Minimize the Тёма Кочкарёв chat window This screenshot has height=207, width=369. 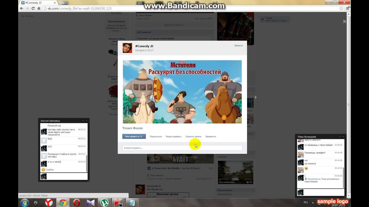click(340, 137)
